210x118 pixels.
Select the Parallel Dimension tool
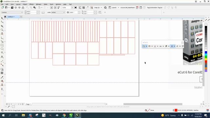pos(2,61)
